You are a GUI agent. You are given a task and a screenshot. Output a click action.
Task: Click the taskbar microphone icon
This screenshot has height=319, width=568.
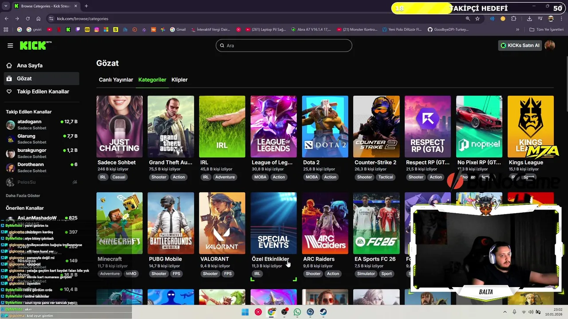(514, 312)
